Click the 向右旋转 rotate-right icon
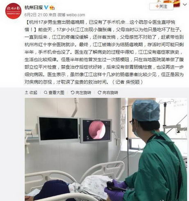This screenshot has width=189, height=201. pyautogui.click(x=100, y=93)
